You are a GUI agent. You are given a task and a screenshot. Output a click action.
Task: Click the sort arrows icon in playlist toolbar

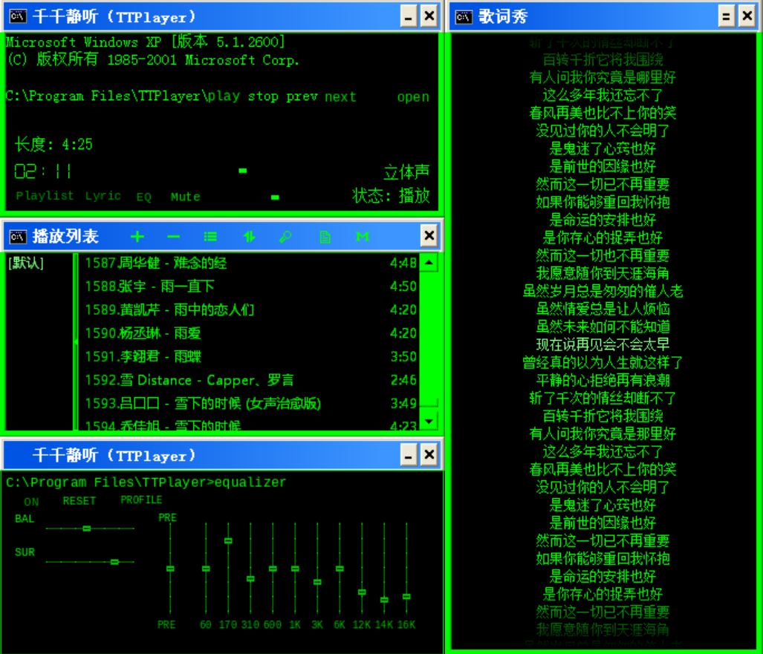pyautogui.click(x=249, y=237)
